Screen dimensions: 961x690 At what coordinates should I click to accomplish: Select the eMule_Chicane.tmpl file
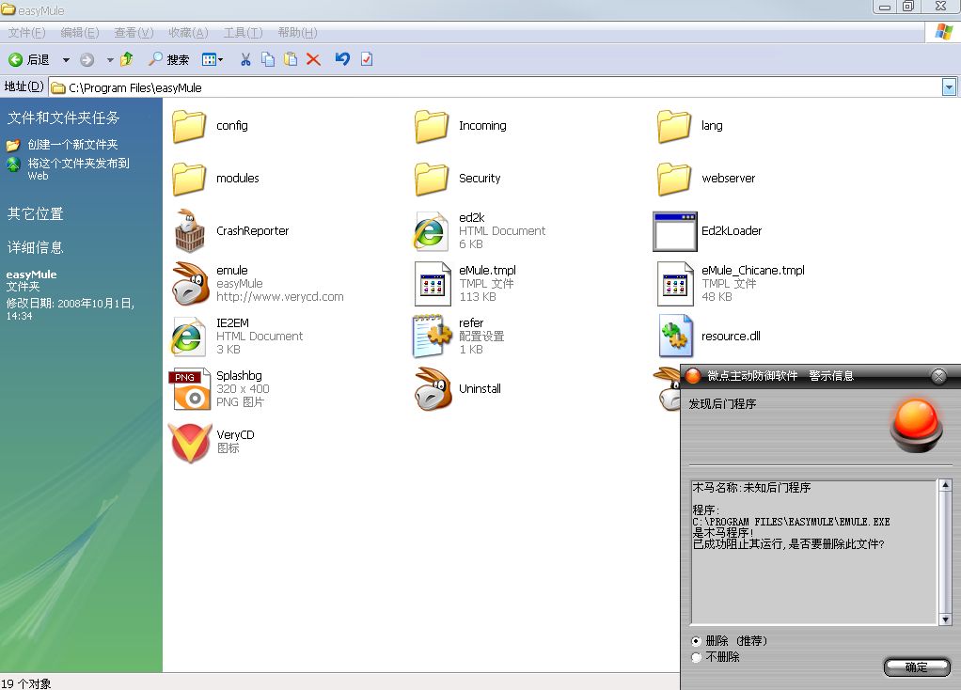[x=731, y=284]
